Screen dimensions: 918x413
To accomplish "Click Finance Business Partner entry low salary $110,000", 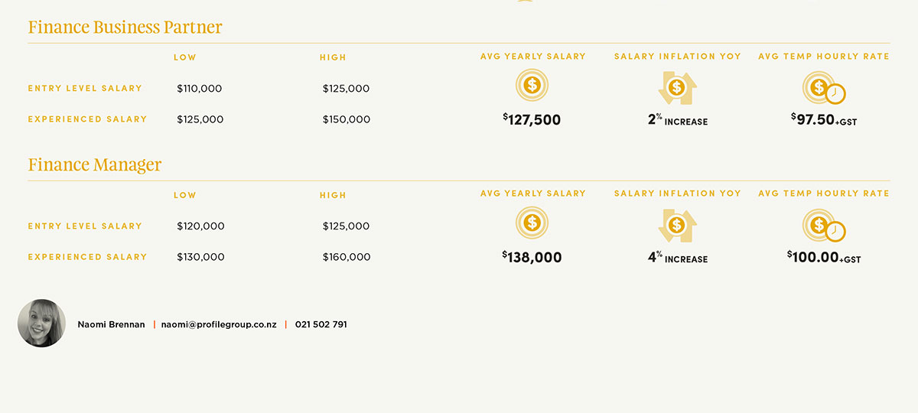I will tap(199, 89).
